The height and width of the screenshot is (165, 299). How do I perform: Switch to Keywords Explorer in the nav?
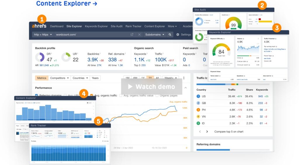tap(96, 26)
